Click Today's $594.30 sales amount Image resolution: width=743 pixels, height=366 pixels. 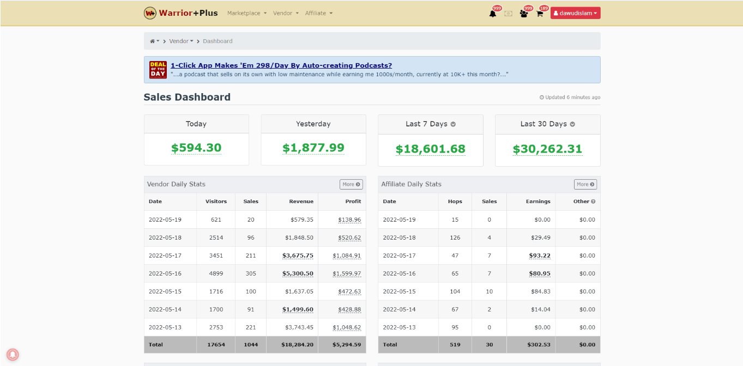coord(196,148)
